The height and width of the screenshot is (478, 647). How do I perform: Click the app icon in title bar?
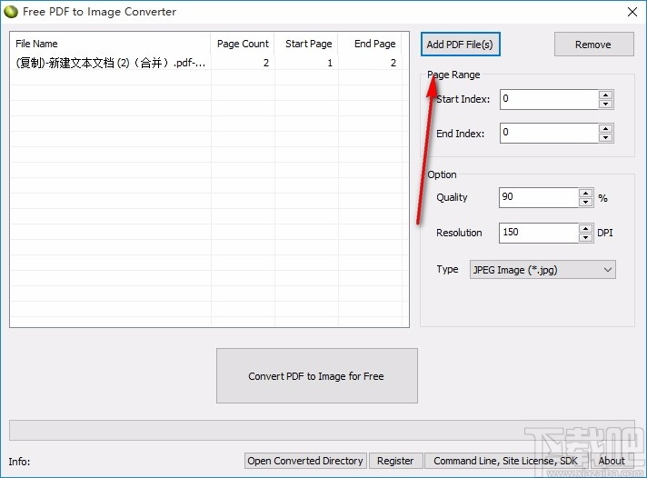(11, 12)
